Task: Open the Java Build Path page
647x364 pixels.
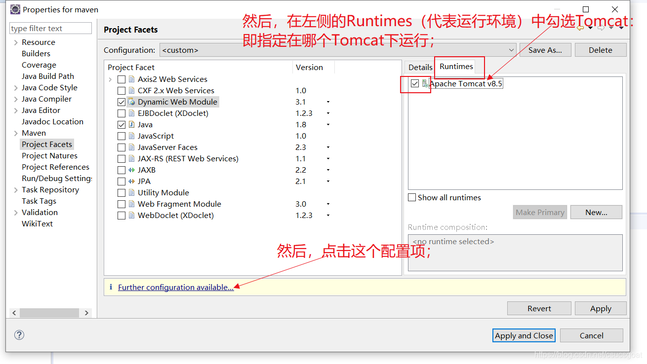Action: click(48, 76)
